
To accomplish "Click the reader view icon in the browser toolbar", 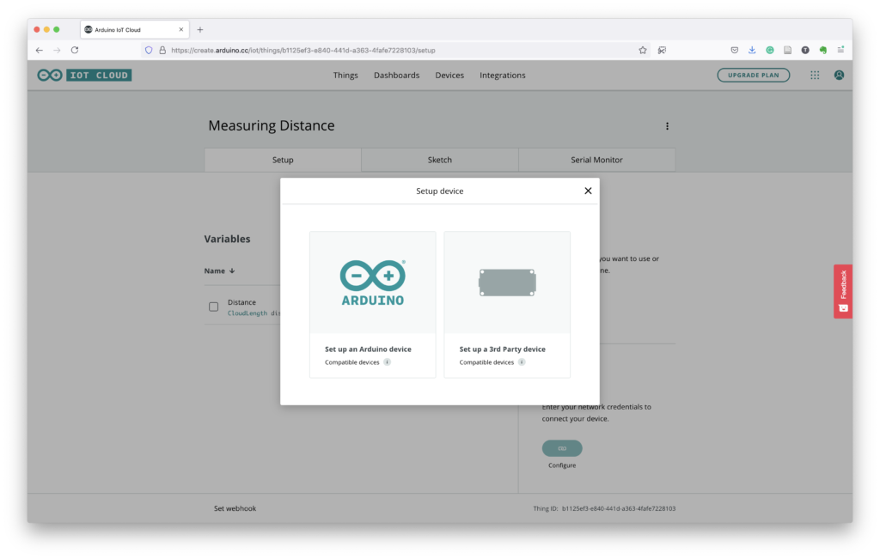I will pyautogui.click(x=787, y=50).
